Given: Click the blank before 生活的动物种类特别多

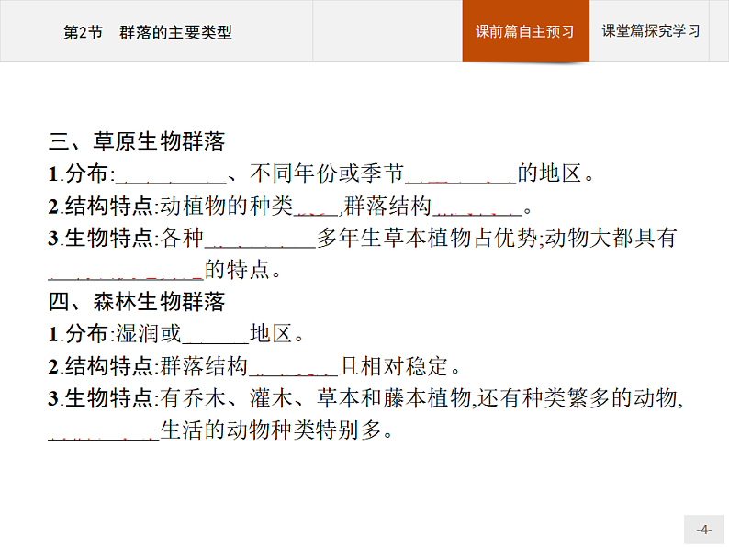Looking at the screenshot, I should 103,431.
